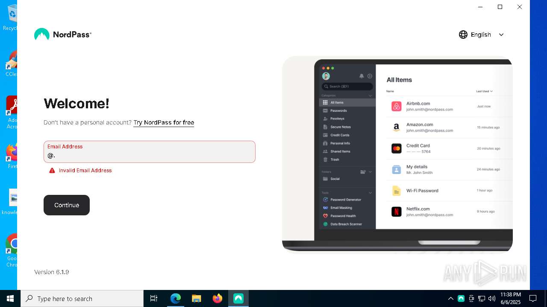The image size is (547, 307).
Task: Click Amazon.com entry in preview image
Action: (449, 127)
